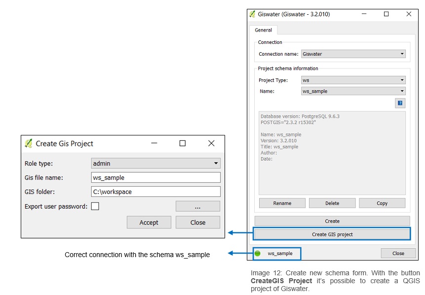This screenshot has height=295, width=425.
Task: Click the 'Version: 3.2.010' text
Action: coord(278,140)
